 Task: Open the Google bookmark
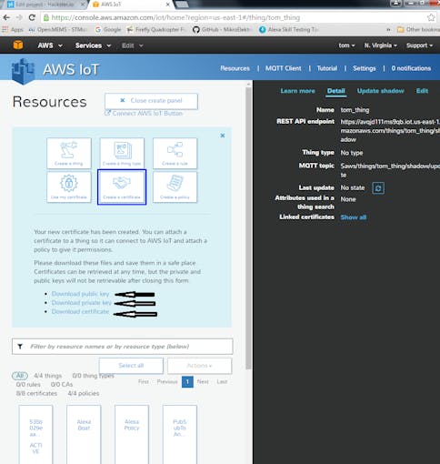[x=108, y=29]
